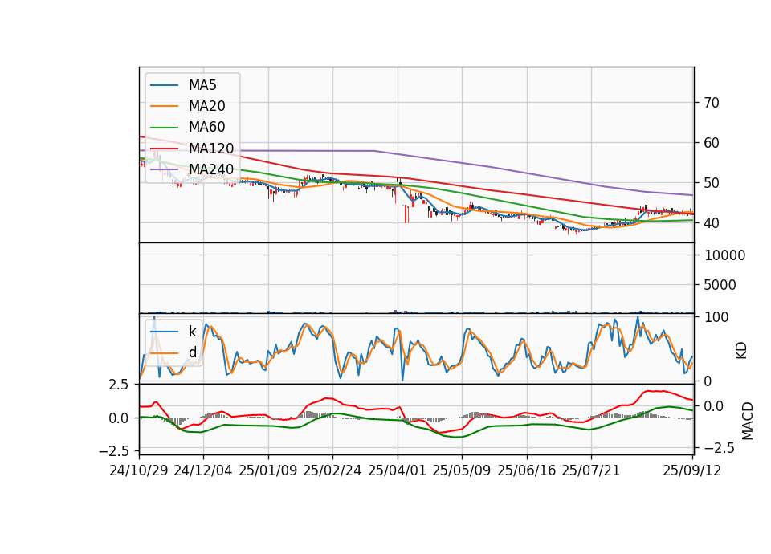Click the k legend label in KD panel

pos(192,332)
